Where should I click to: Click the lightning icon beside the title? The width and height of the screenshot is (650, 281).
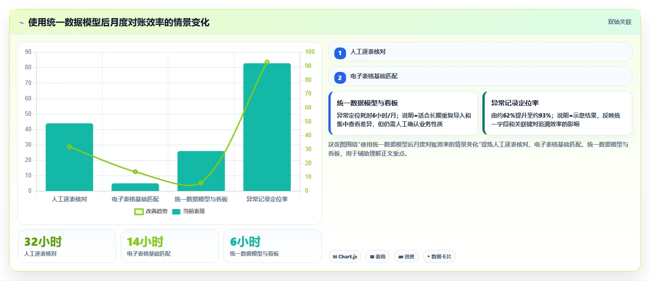click(x=22, y=23)
